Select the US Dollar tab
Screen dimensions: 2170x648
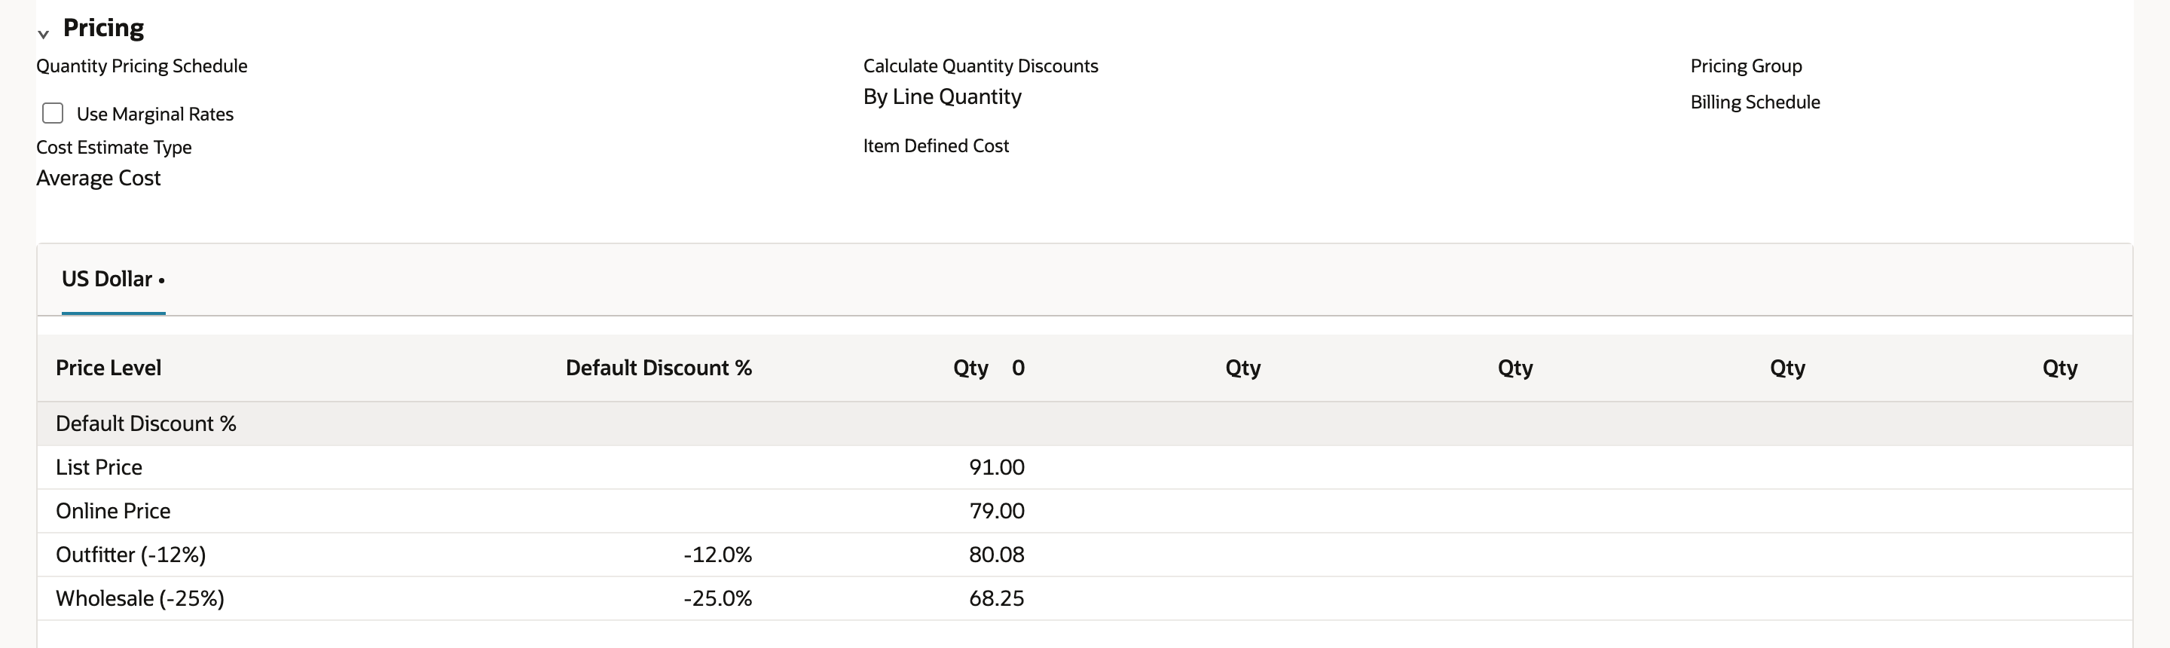tap(113, 279)
